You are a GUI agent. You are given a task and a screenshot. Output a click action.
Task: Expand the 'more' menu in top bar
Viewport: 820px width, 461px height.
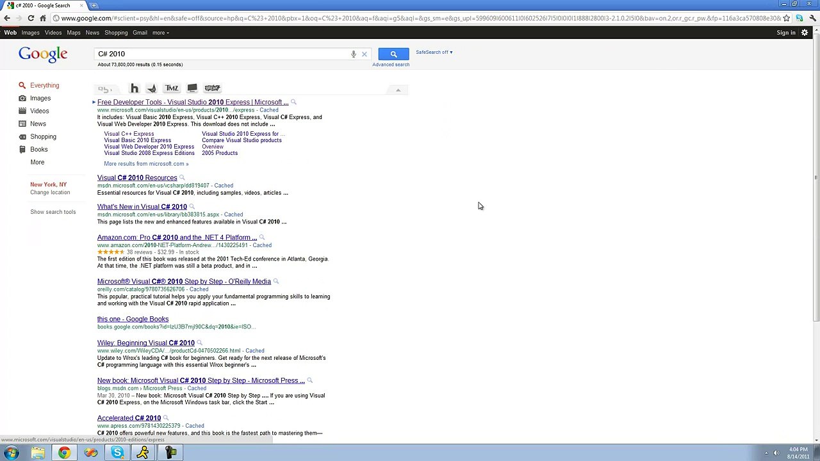pyautogui.click(x=160, y=33)
